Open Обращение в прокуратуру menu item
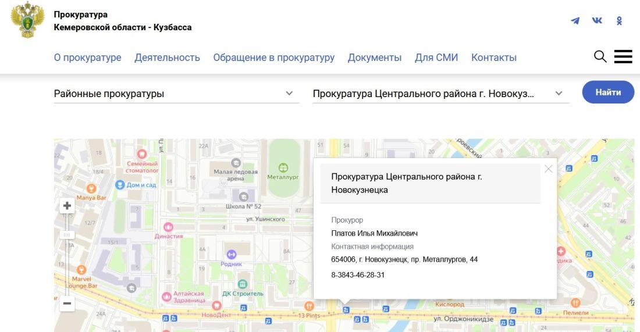640x332 pixels. coord(273,58)
